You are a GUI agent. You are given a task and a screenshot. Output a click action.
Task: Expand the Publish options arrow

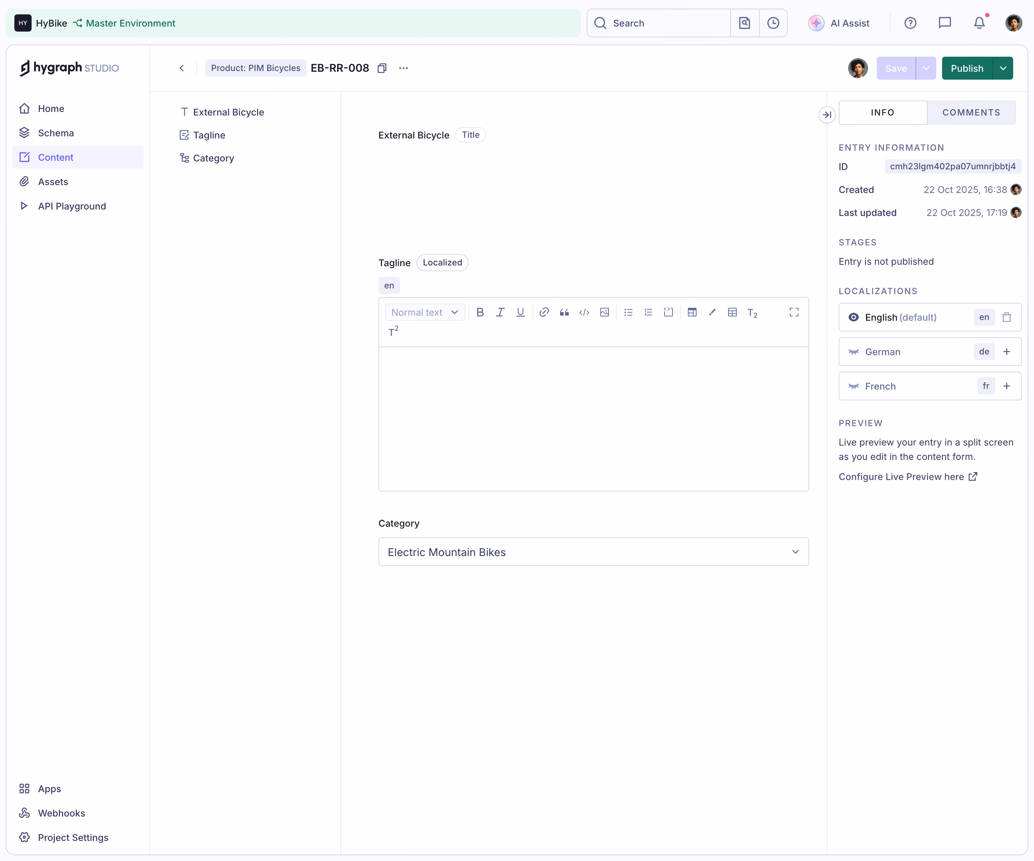point(1003,68)
